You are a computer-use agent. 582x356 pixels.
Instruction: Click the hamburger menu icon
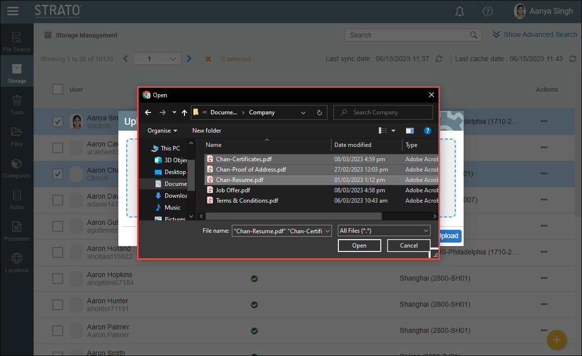pyautogui.click(x=13, y=11)
